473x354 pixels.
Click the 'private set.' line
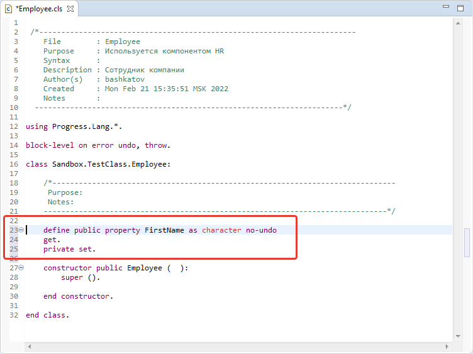[69, 249]
